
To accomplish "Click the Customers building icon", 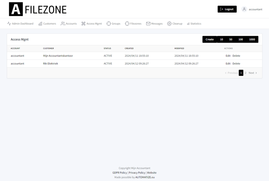I will tap(40, 24).
